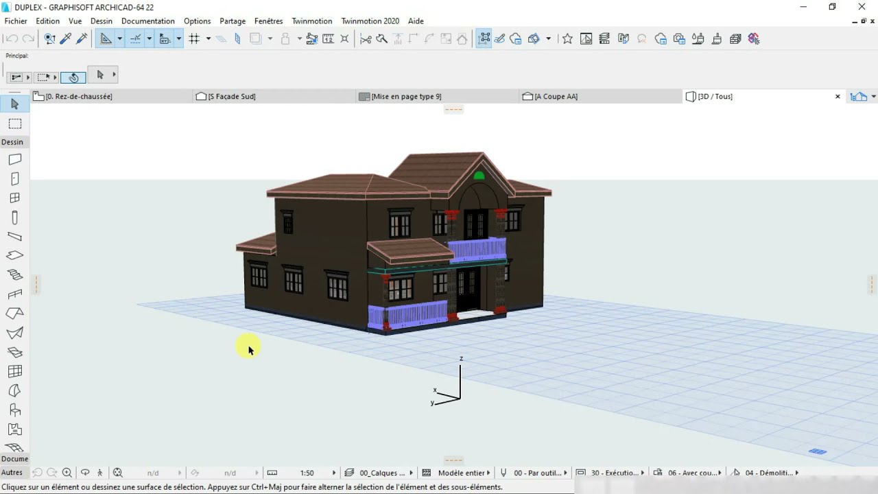Screen dimensions: 878x494
Task: Open the Twinmotion 2020 menu
Action: [x=370, y=21]
